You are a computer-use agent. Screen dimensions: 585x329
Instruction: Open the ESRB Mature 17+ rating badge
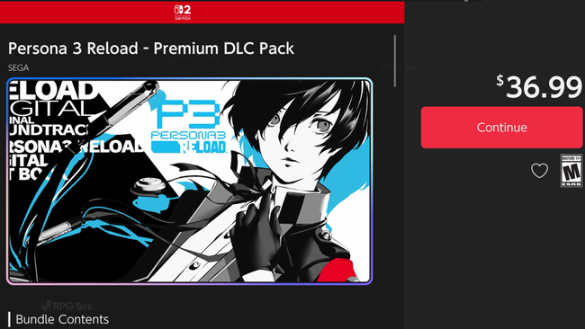pyautogui.click(x=571, y=170)
